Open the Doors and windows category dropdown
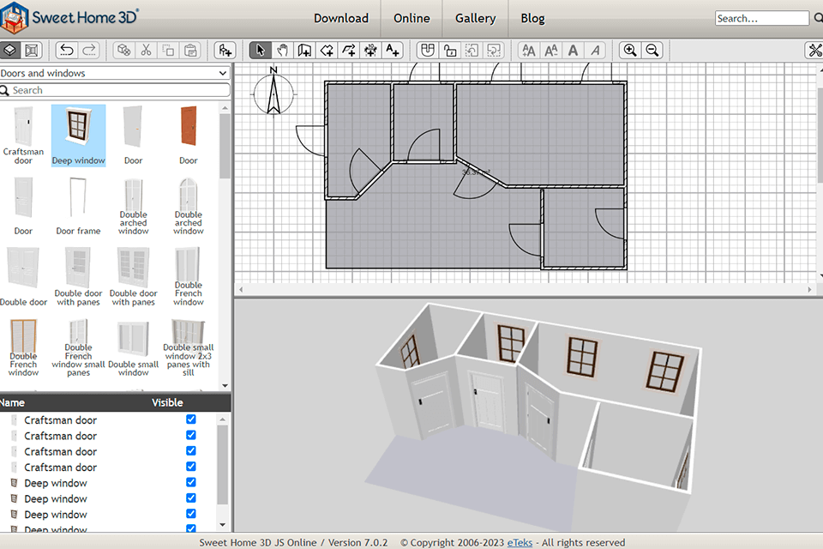This screenshot has width=823, height=549. (x=115, y=74)
